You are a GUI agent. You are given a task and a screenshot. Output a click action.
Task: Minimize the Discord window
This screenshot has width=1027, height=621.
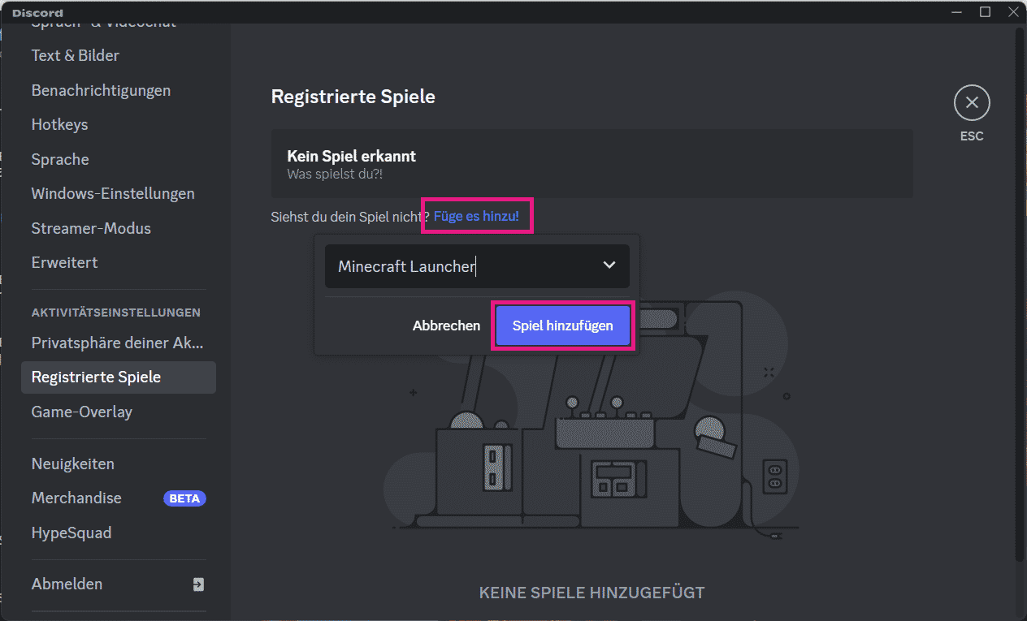pyautogui.click(x=958, y=11)
